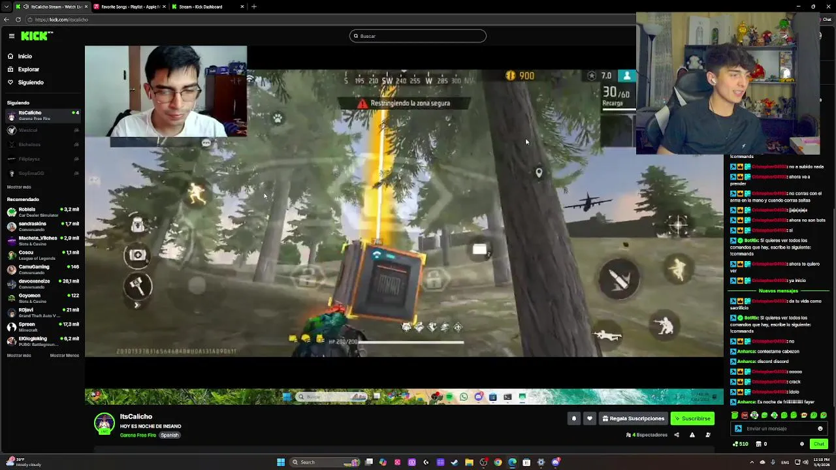Click the green Suscribirse button

(x=692, y=418)
